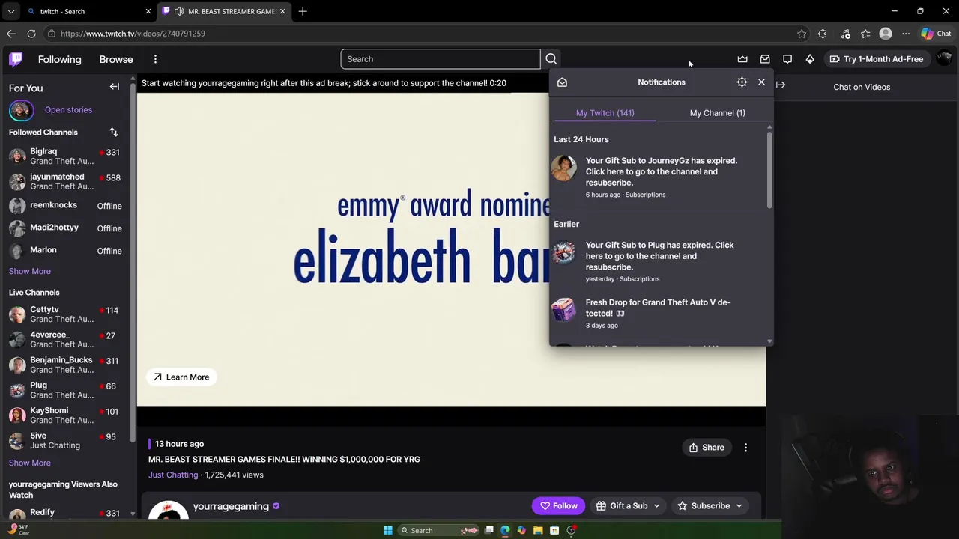The image size is (959, 539).
Task: Open the browser profile avatar
Action: (886, 34)
